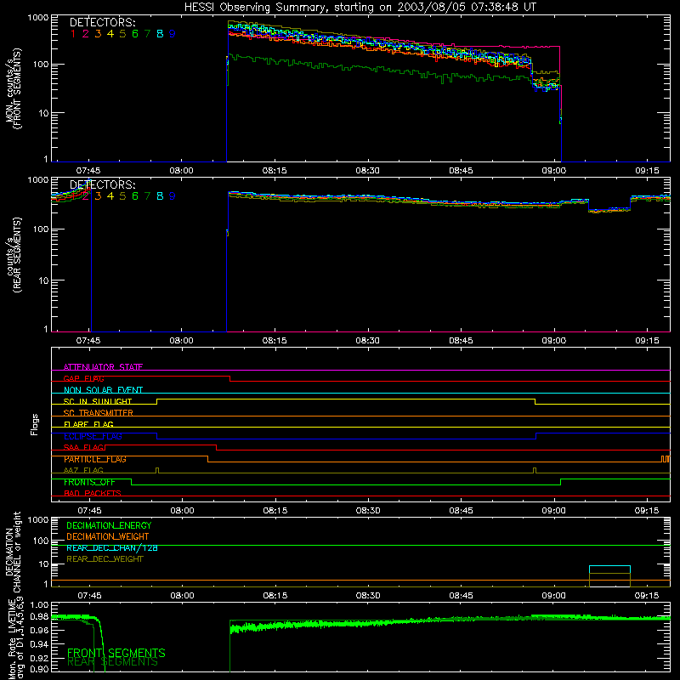This screenshot has width=680, height=680.
Task: Select the DECIMATION_WEIGHT legend entry
Action: (108, 536)
